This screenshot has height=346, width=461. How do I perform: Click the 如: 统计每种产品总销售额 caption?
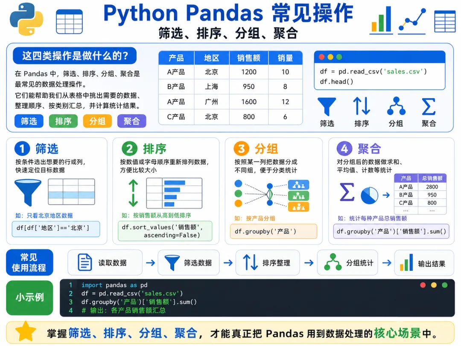coord(372,218)
